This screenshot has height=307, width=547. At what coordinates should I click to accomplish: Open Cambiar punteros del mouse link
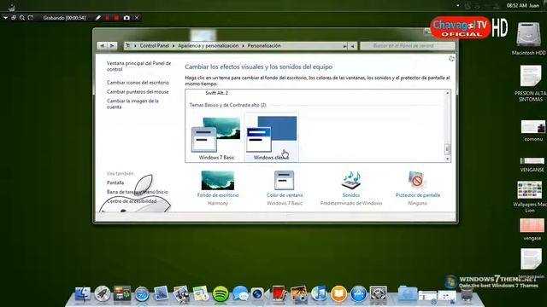click(x=138, y=92)
